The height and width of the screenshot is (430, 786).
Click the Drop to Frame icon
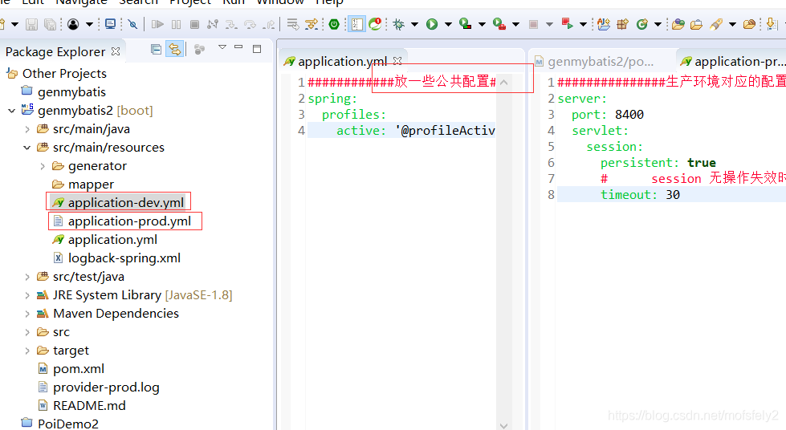(293, 24)
